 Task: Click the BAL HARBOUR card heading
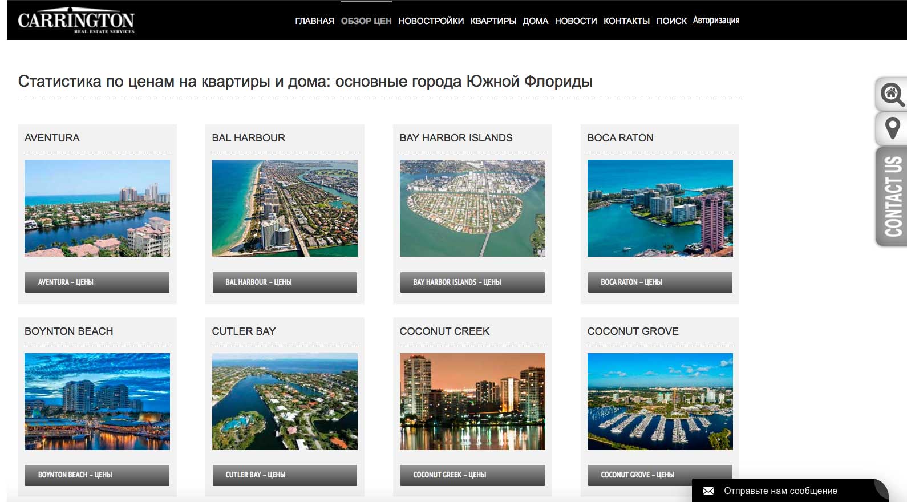[x=248, y=138]
